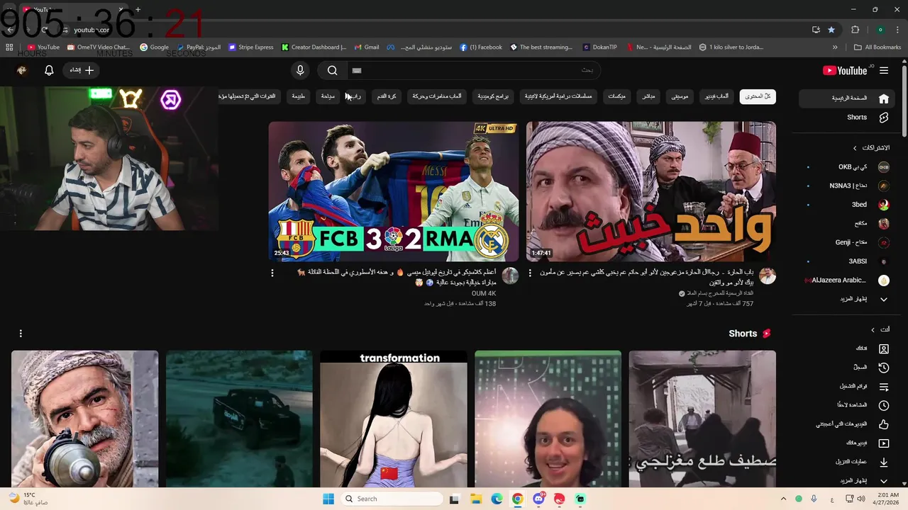This screenshot has height=510, width=908.
Task: Select the Football (كرة القدم) chip
Action: click(387, 96)
